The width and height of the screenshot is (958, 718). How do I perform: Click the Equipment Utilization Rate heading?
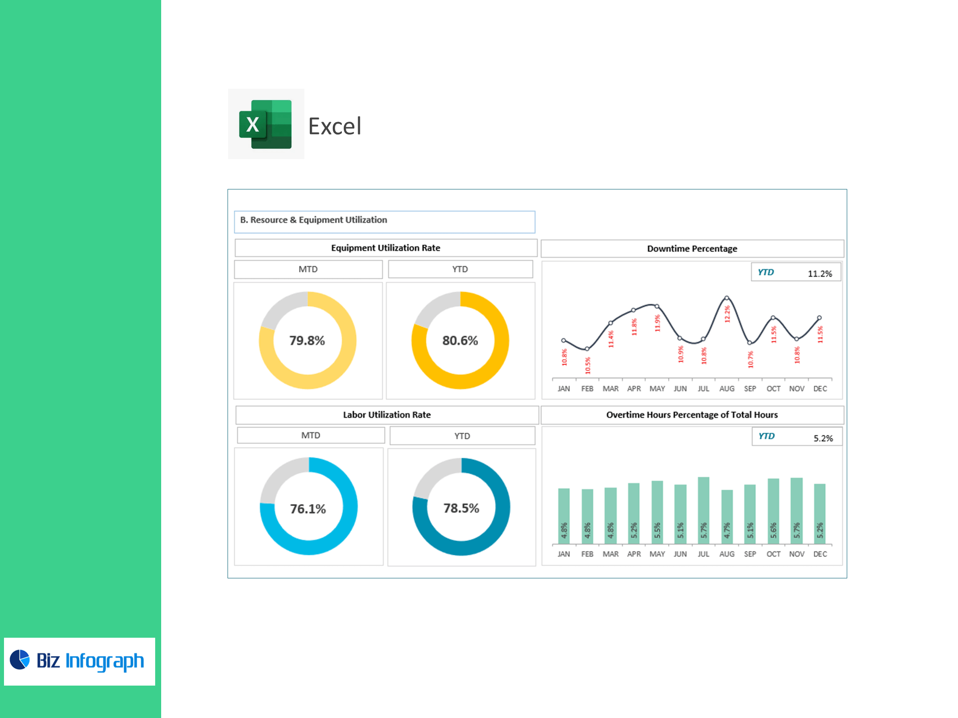point(385,248)
